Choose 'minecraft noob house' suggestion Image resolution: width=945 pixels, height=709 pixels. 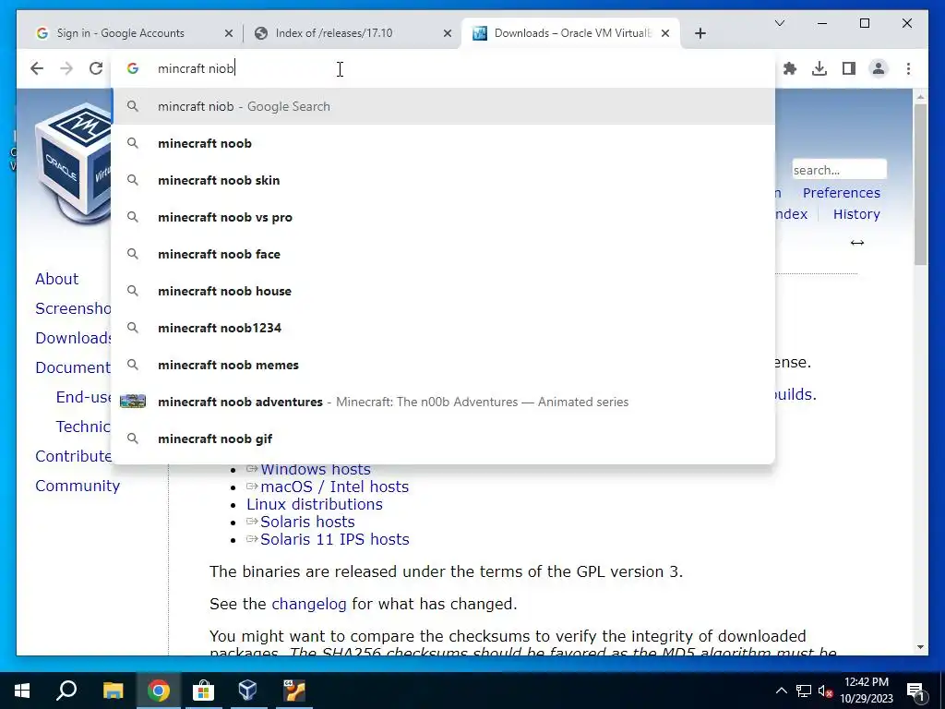443,291
